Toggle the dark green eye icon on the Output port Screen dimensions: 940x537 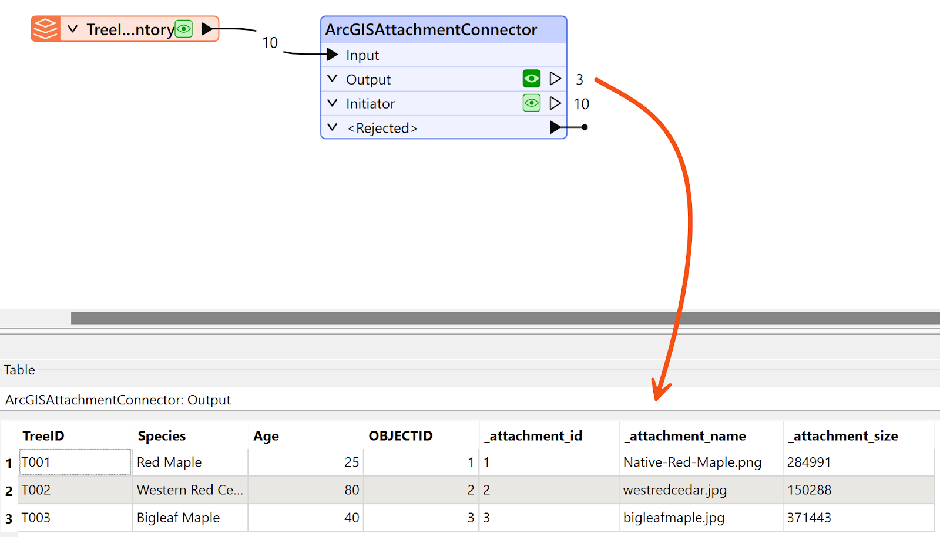click(x=532, y=79)
